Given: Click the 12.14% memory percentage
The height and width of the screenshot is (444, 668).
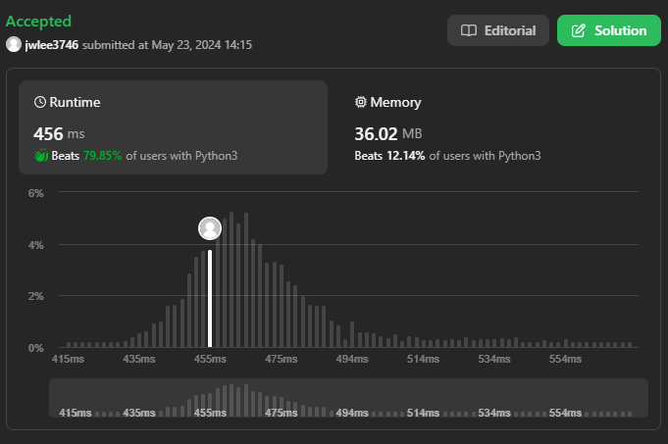Looking at the screenshot, I should pyautogui.click(x=408, y=156).
